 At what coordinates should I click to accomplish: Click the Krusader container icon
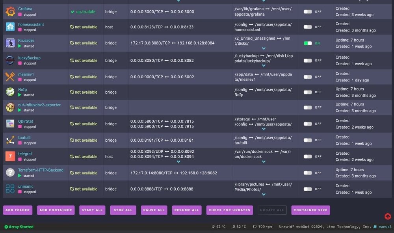coord(10,43)
